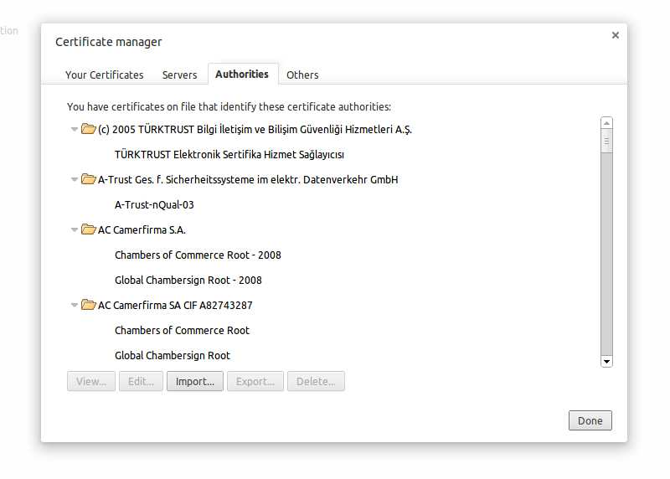Click the Edit... button
The height and width of the screenshot is (479, 670).
coord(141,381)
